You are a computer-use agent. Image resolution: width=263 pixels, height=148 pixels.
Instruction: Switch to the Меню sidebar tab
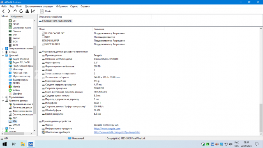coord(5,16)
